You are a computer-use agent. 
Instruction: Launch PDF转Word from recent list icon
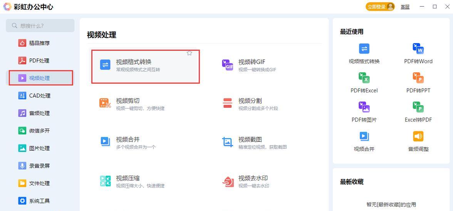click(418, 49)
